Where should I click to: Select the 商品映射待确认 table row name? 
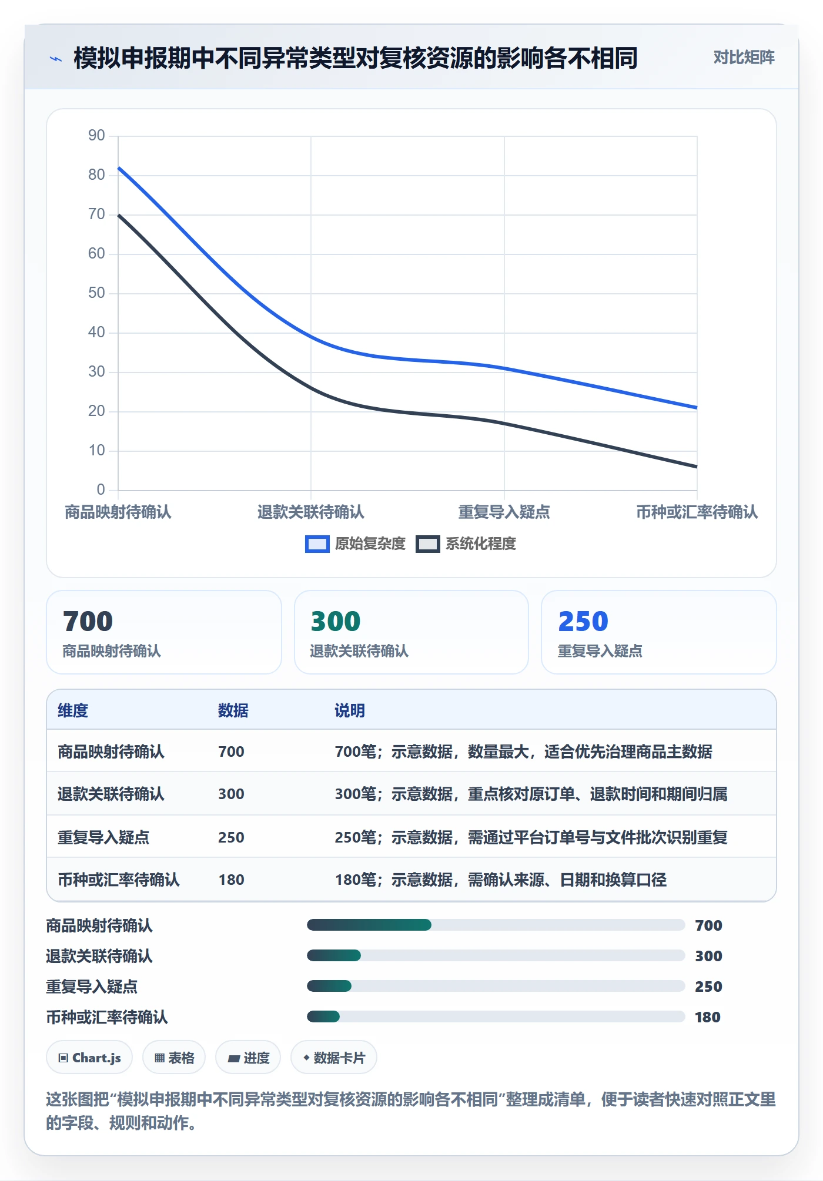[x=111, y=751]
